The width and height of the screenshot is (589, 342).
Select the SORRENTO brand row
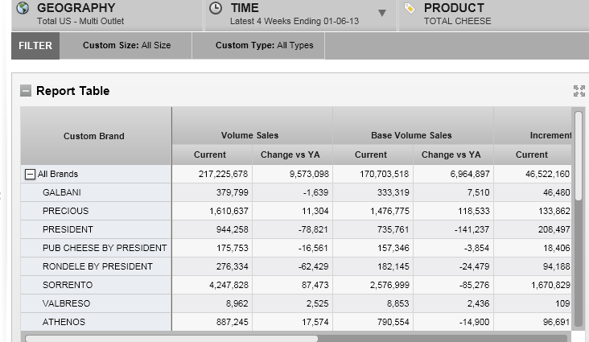[x=68, y=286]
